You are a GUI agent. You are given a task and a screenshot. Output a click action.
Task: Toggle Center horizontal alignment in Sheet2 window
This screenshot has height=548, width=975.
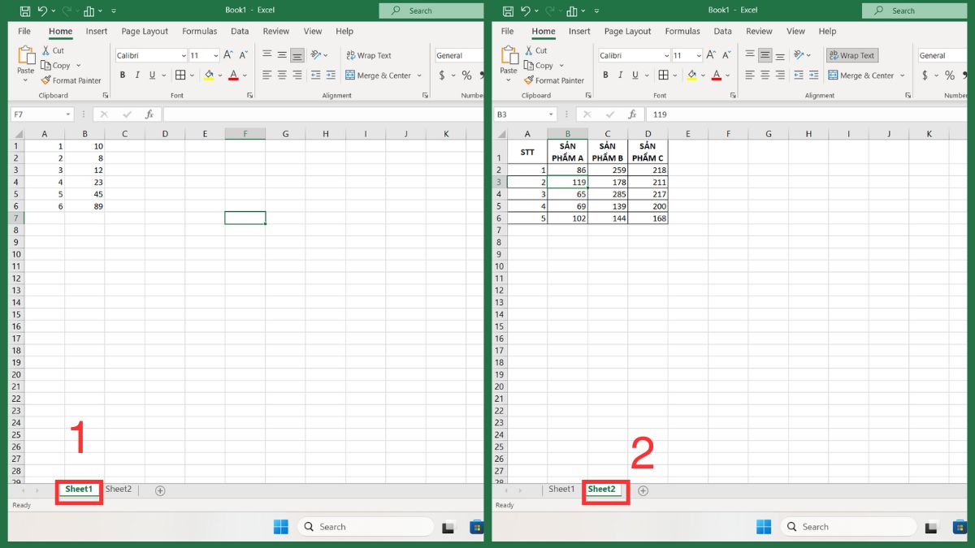click(x=765, y=75)
